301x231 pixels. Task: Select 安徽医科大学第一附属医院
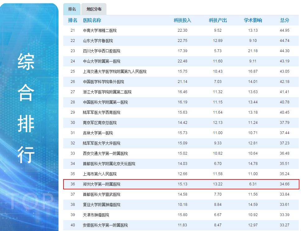click(x=105, y=225)
